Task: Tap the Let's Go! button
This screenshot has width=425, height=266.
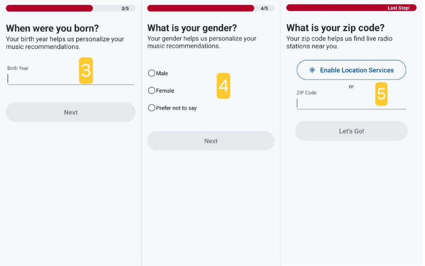Action: (x=351, y=131)
